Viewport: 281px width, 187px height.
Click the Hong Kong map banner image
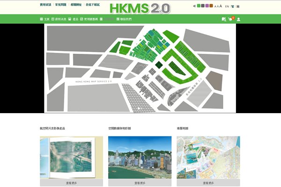[x=140, y=68]
